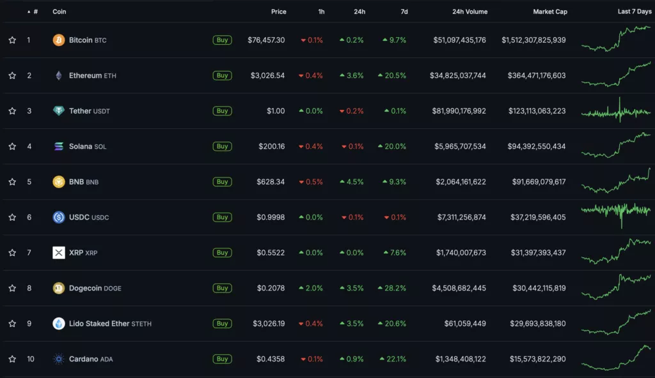Click the Lido Staked Ether logo
The image size is (655, 378).
point(58,323)
